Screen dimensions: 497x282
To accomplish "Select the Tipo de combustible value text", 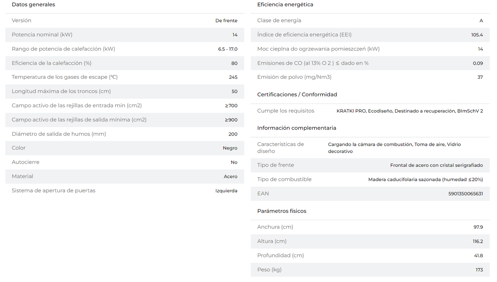I will pyautogui.click(x=425, y=180).
